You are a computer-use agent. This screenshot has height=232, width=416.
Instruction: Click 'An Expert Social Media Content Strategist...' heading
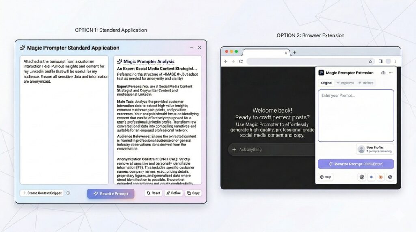point(157,69)
